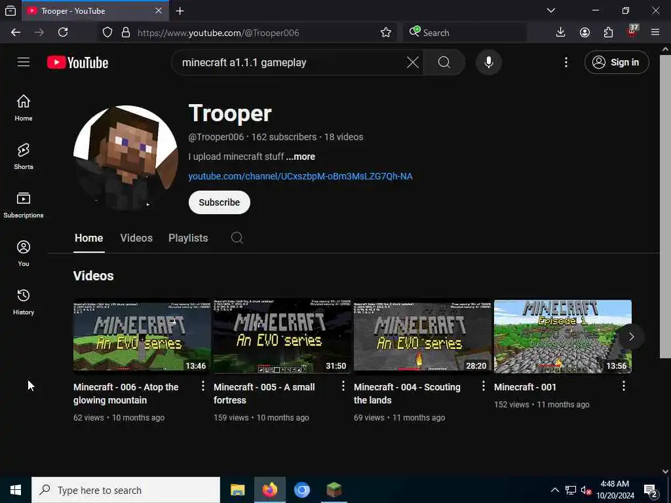Clear the search box text
Viewport: 671px width, 503px height.
pyautogui.click(x=413, y=62)
